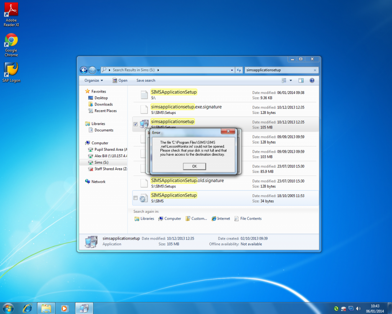392x314 pixels.
Task: Select Favorites in the navigation pane
Action: (x=95, y=91)
